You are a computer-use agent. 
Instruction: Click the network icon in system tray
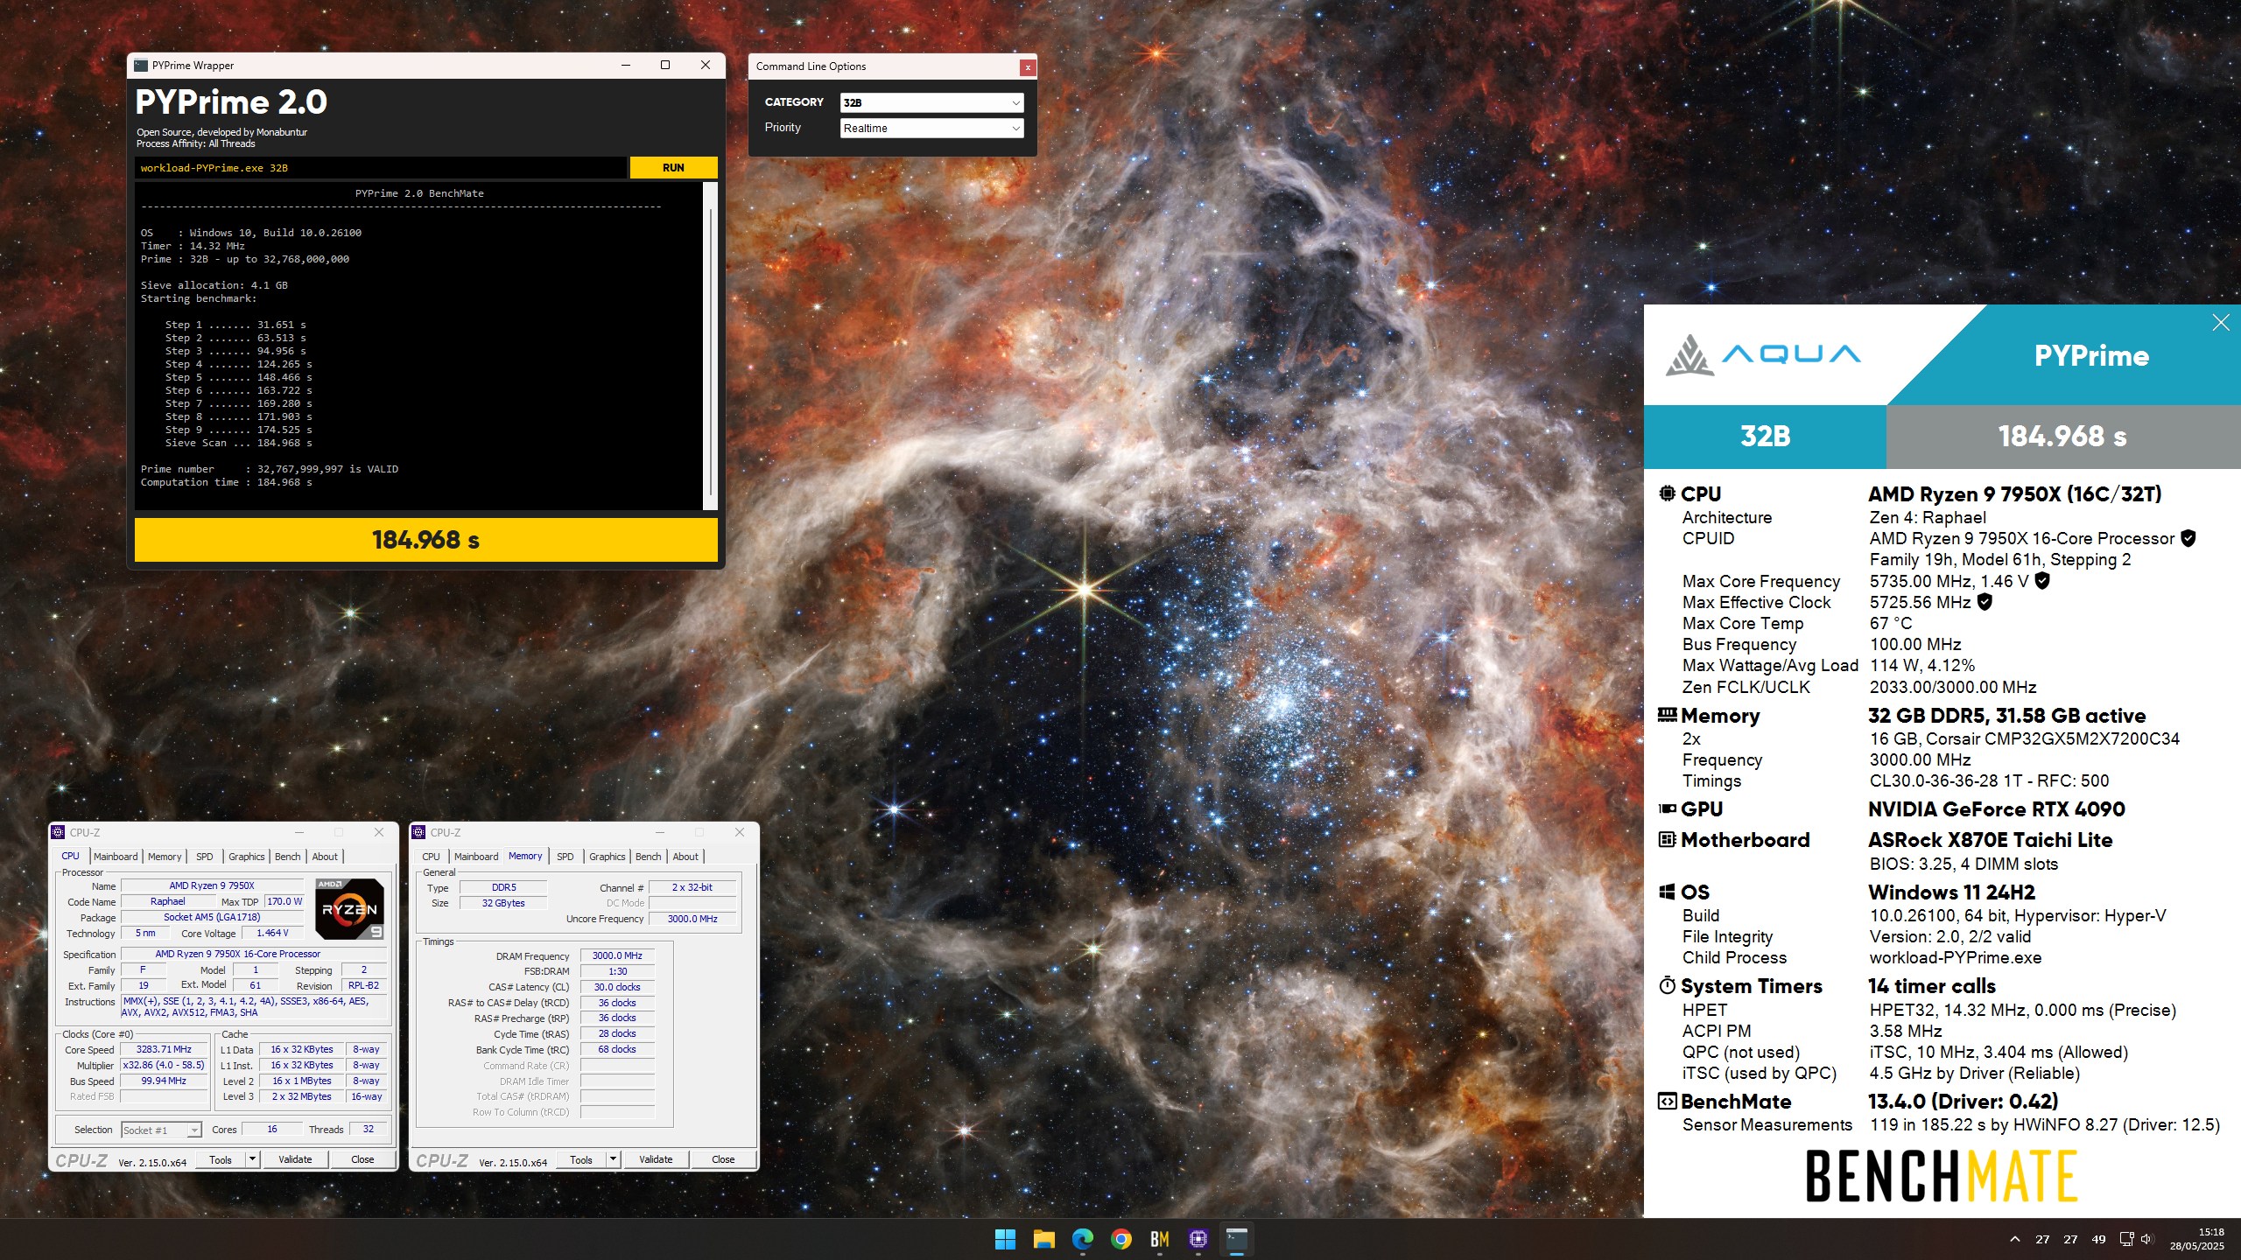click(x=2126, y=1239)
